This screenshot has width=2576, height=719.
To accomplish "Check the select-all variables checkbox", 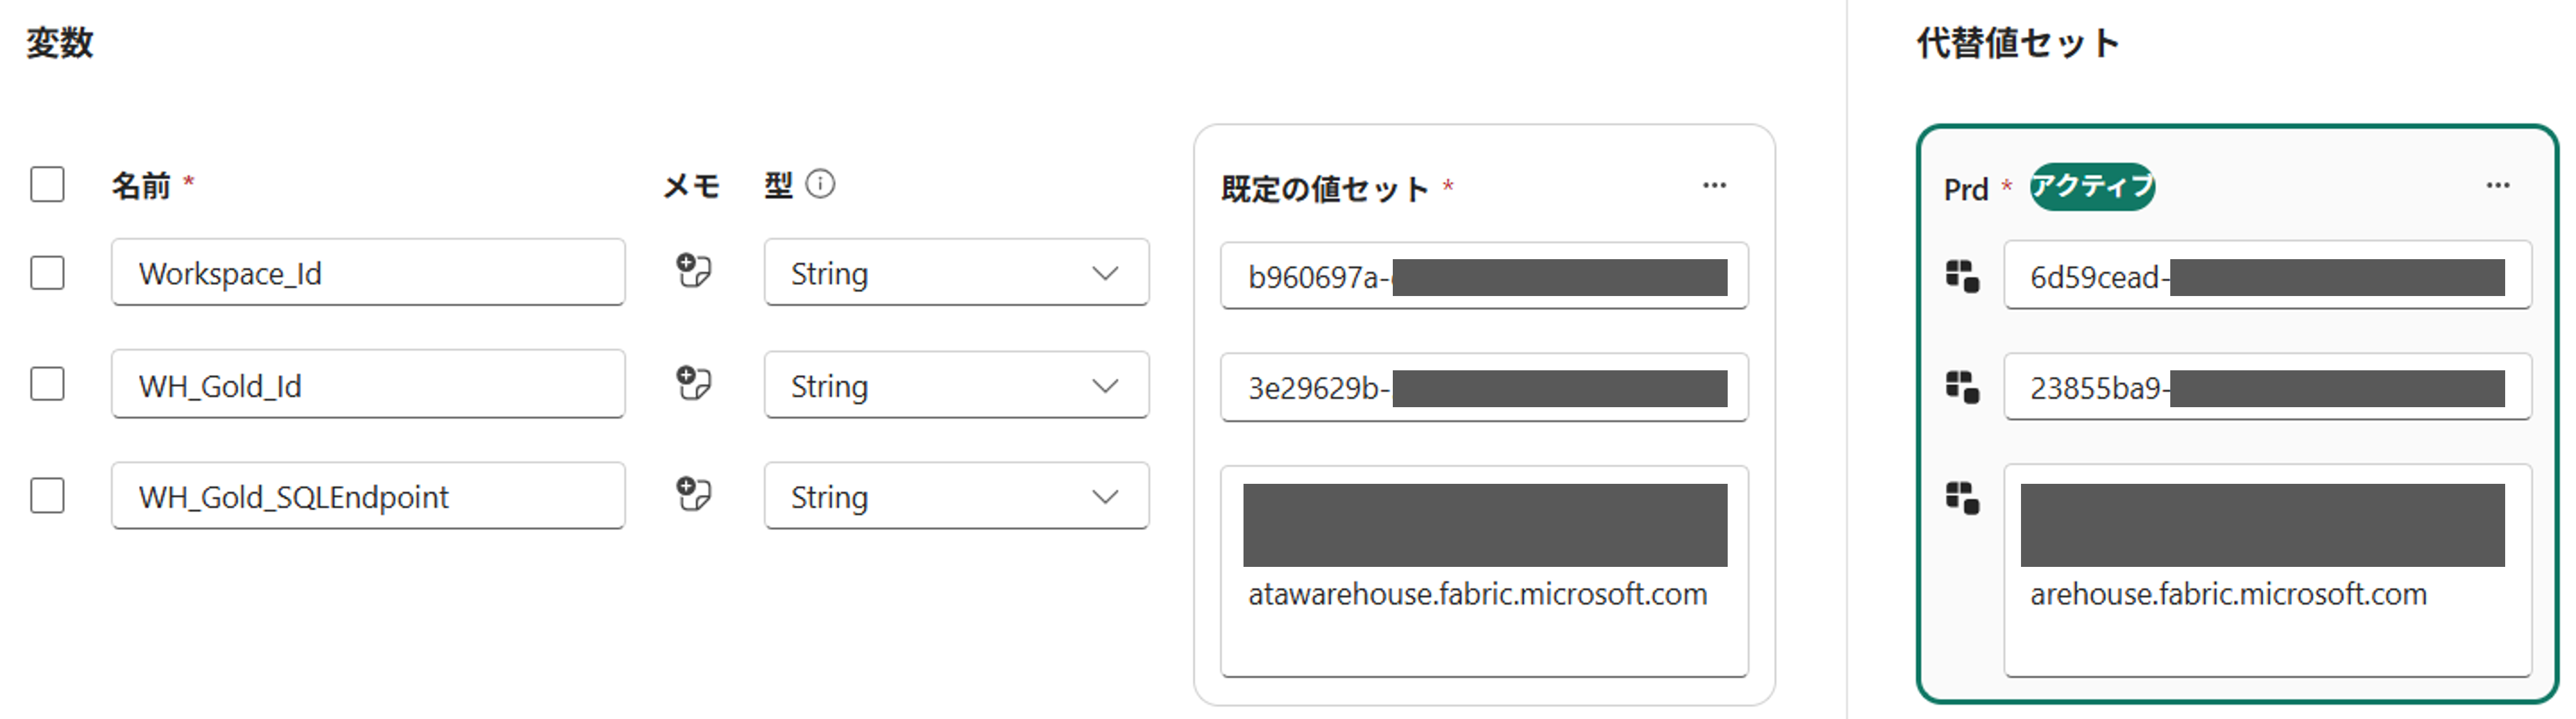I will tap(47, 185).
